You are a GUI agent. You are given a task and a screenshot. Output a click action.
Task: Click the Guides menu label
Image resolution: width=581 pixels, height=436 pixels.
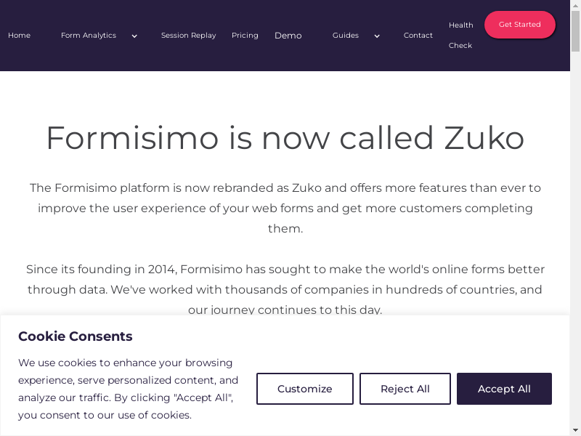point(345,36)
